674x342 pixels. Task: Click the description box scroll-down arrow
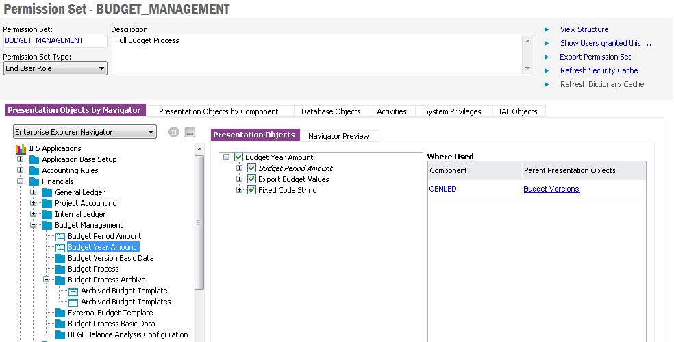coord(528,68)
